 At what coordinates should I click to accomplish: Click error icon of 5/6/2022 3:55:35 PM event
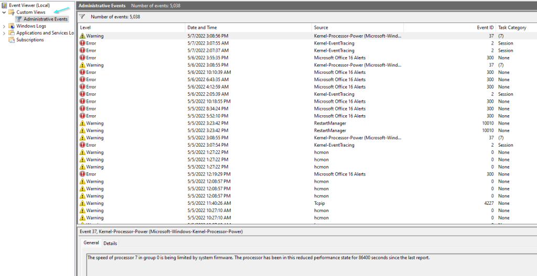[82, 58]
